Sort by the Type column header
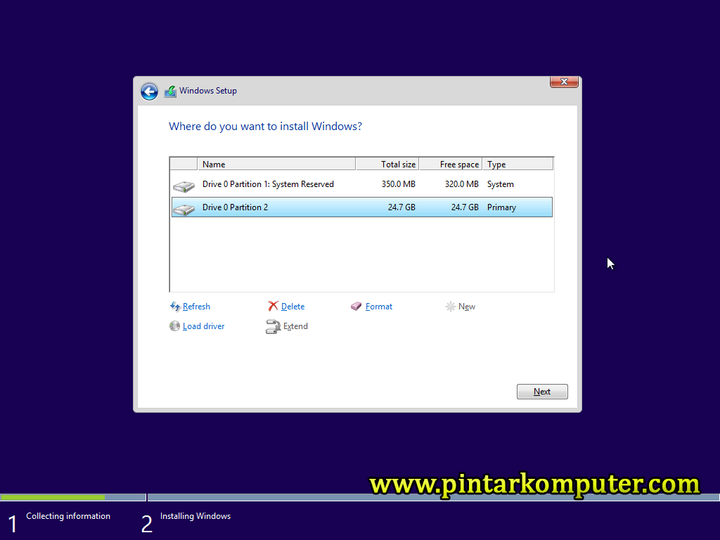 517,164
